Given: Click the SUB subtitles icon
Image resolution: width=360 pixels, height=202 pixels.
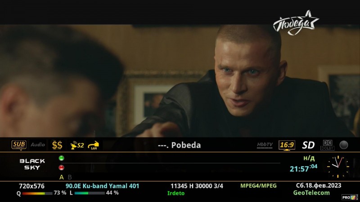Looking at the screenshot, I should (19, 145).
